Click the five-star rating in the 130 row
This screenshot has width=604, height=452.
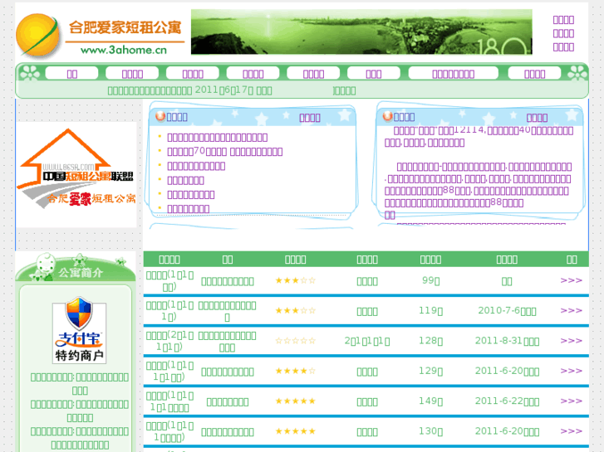pos(296,431)
